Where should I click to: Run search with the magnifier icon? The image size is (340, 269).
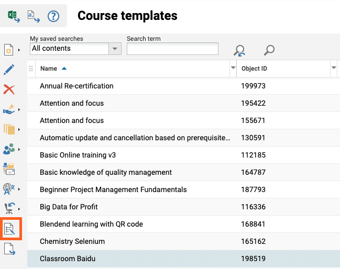(x=269, y=50)
